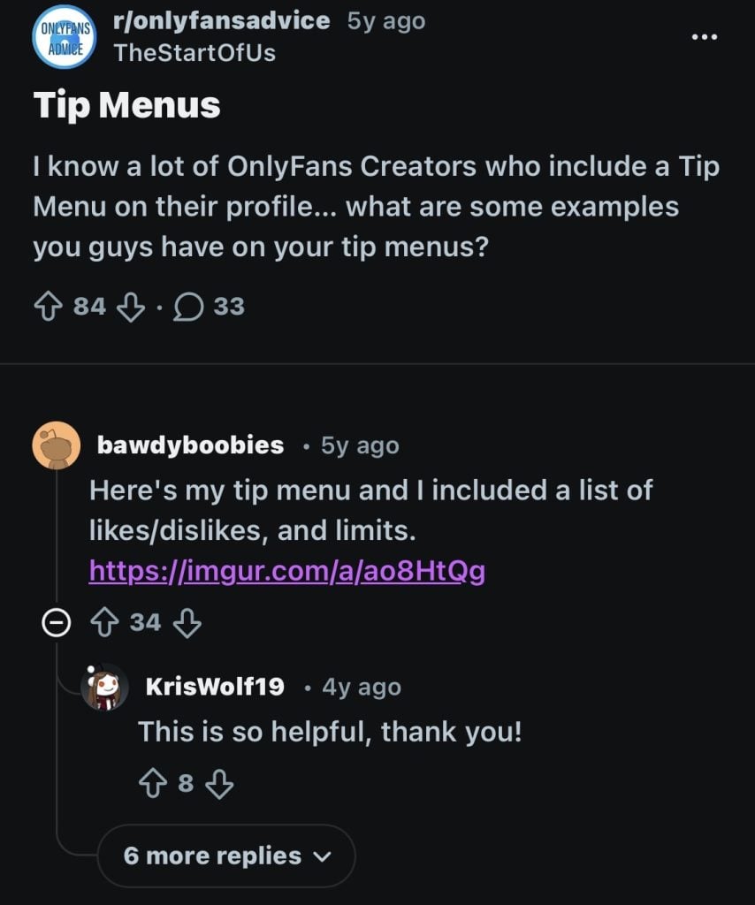Downvote the Tip Menus post

[x=131, y=307]
